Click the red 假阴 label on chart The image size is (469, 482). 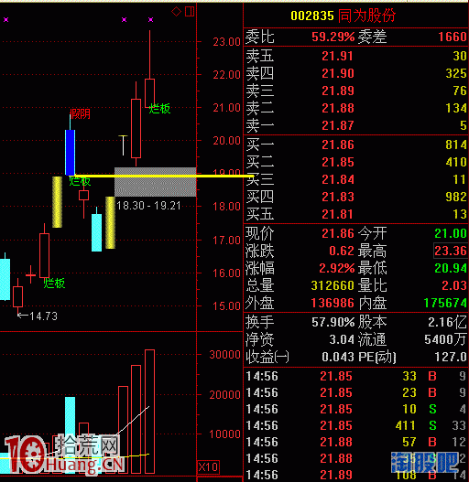coord(80,114)
